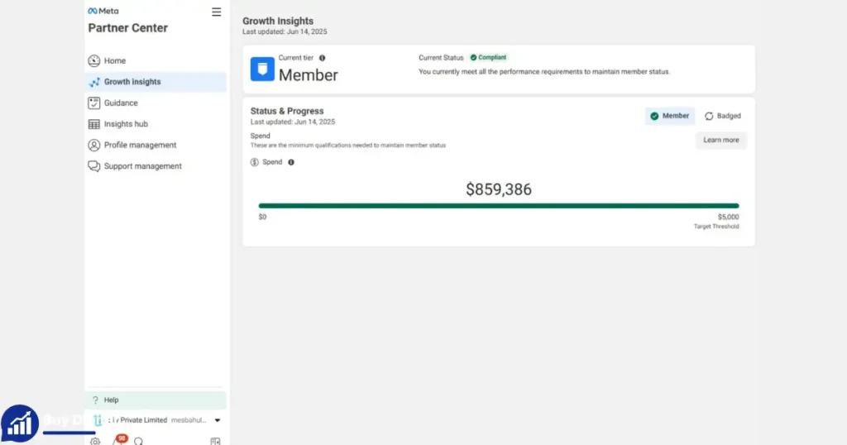Viewport: 847px width, 445px height.
Task: Click the business account logo icon
Action: [x=98, y=420]
